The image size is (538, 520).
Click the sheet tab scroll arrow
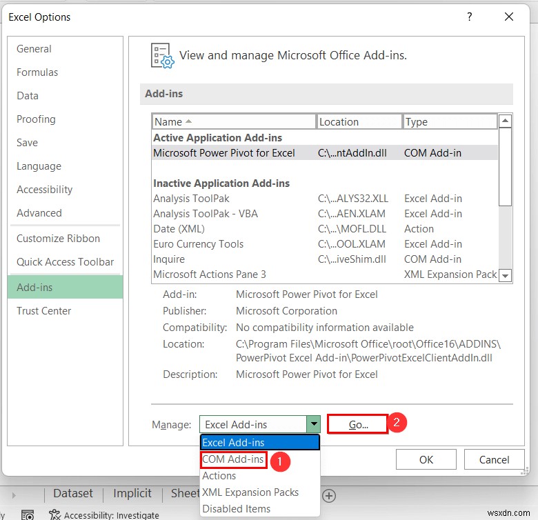tap(14, 495)
